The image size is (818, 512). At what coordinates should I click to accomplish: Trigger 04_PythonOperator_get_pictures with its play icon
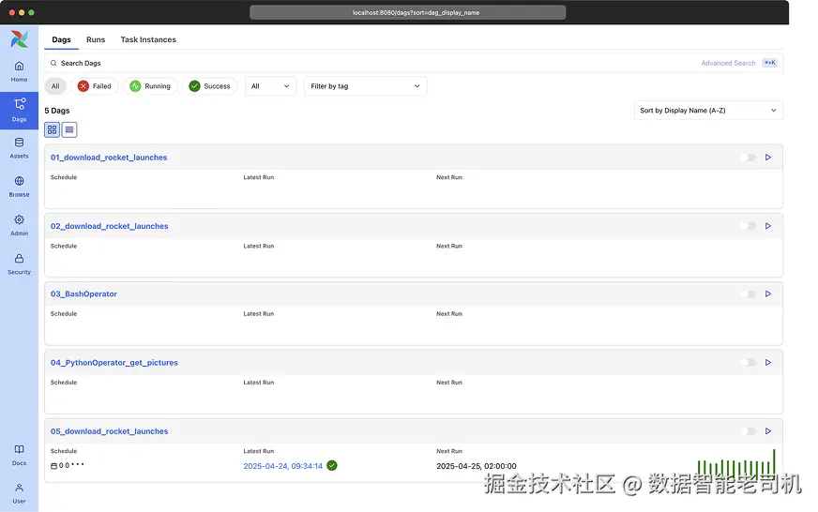point(768,363)
